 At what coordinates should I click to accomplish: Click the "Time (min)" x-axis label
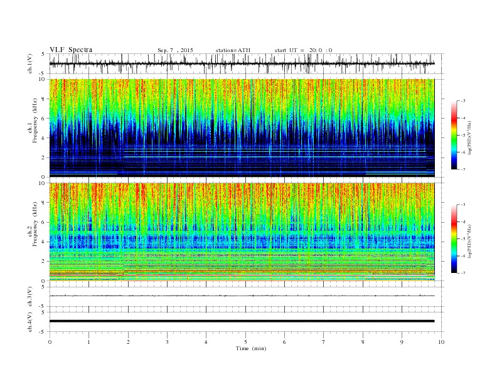click(x=251, y=348)
